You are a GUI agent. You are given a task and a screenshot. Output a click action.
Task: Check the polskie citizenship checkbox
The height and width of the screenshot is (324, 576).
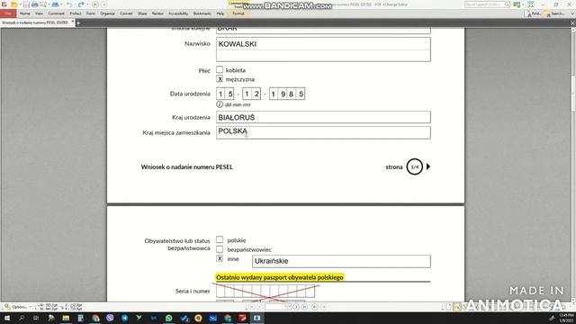[220, 239]
